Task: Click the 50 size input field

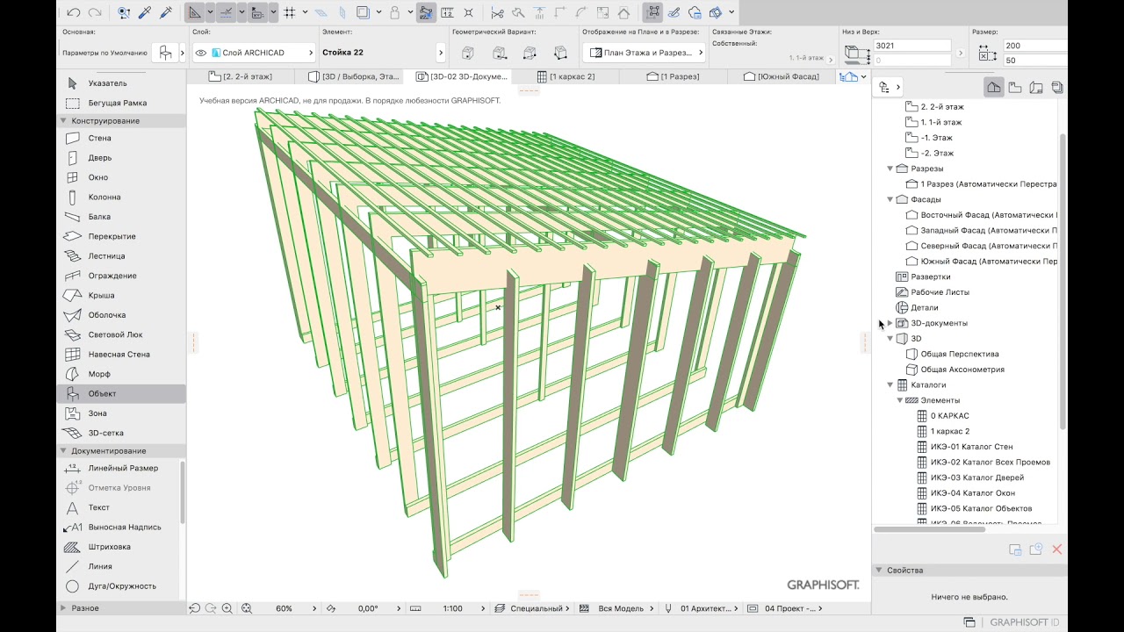Action: (x=1036, y=61)
